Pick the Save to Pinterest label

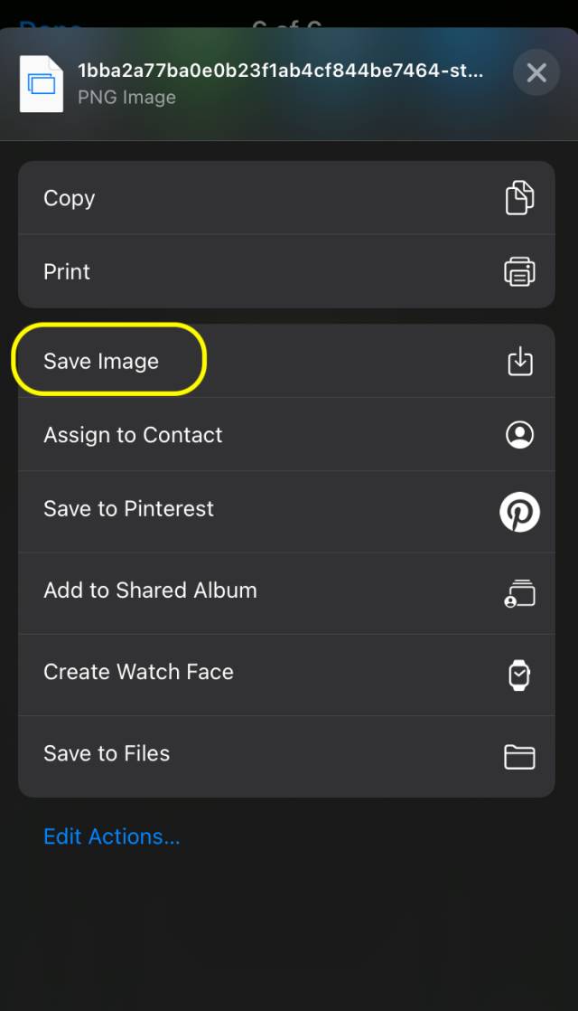point(128,508)
